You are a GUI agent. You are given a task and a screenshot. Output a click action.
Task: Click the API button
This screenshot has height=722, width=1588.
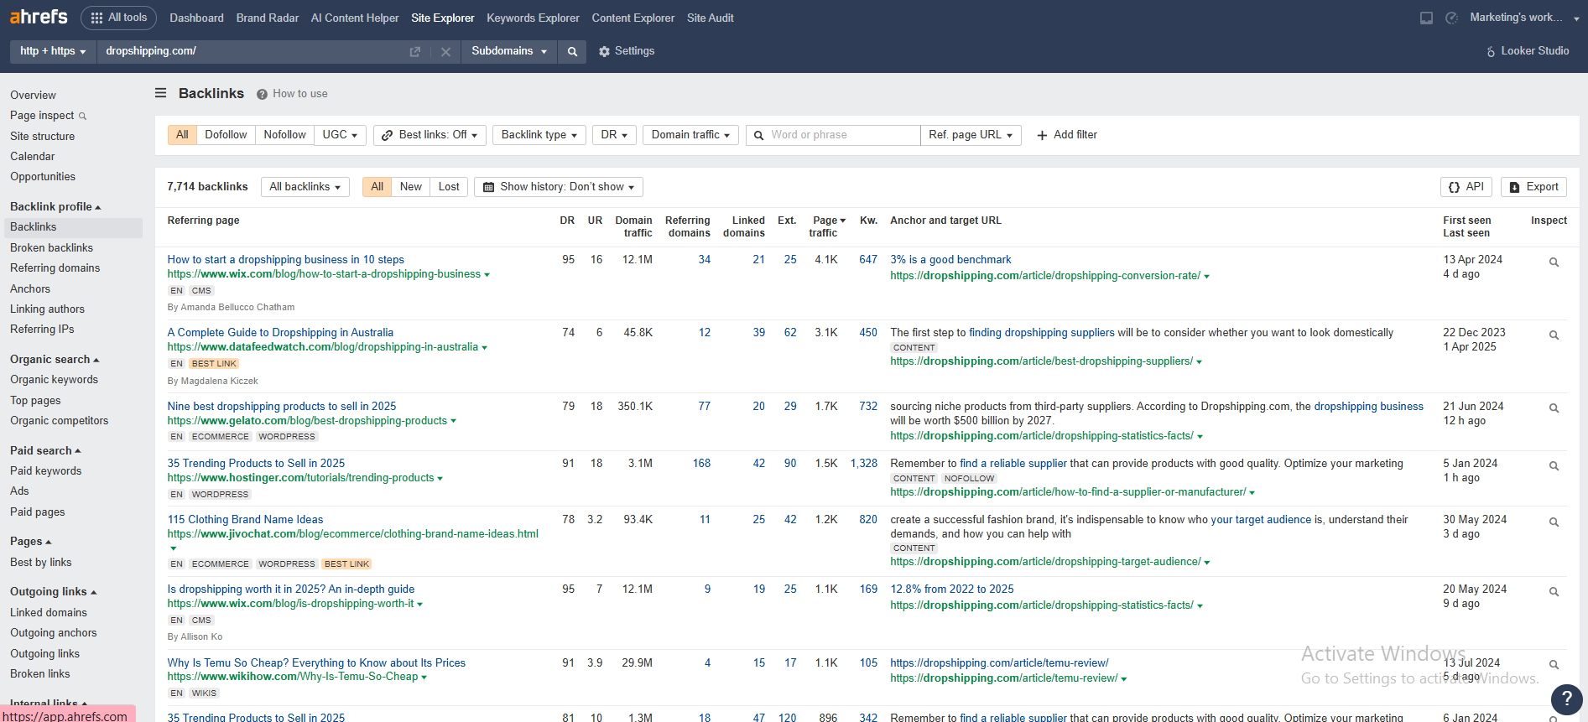1466,187
